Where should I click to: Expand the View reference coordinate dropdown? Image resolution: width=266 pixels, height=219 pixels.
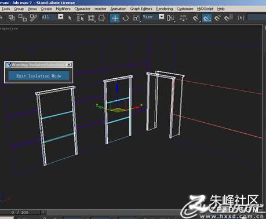(162, 17)
